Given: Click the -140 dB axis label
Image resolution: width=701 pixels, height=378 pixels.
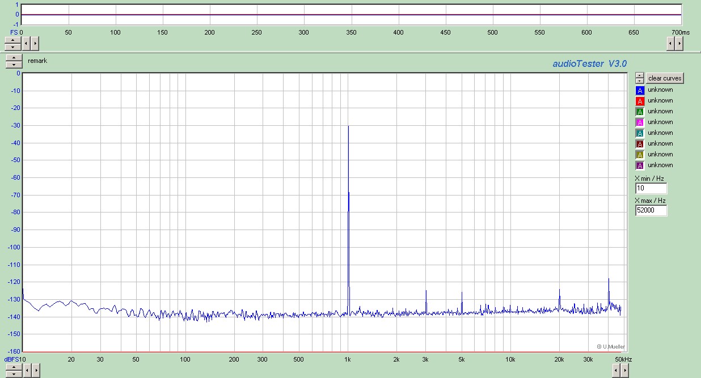Looking at the screenshot, I should [14, 317].
